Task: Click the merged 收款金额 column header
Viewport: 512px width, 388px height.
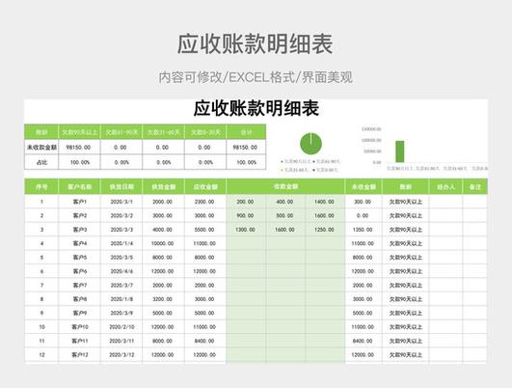Action: [x=285, y=187]
